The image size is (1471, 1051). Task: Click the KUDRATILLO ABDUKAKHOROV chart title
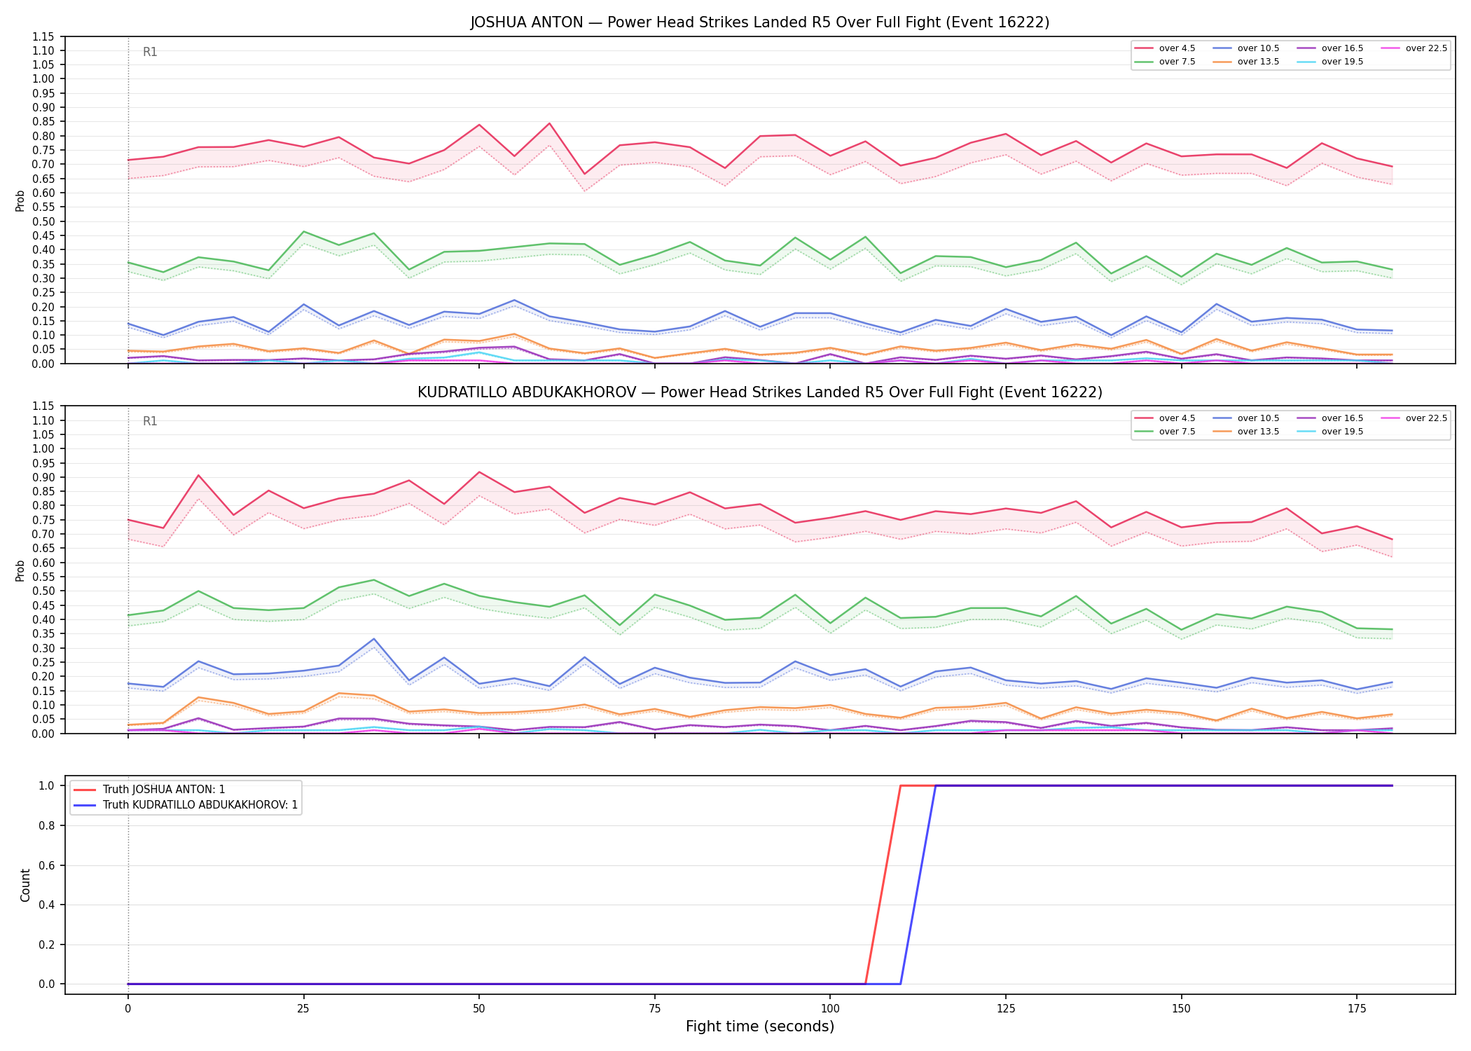[x=760, y=392]
